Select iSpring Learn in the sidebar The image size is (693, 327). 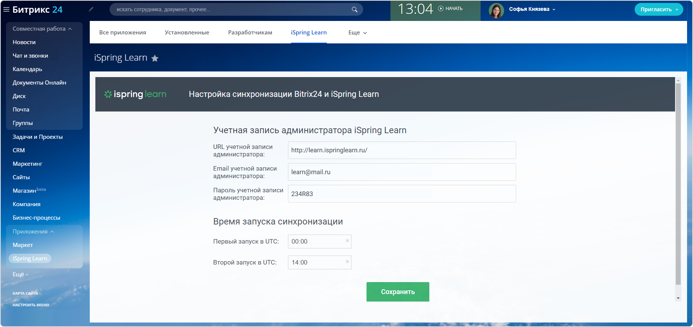click(x=30, y=259)
